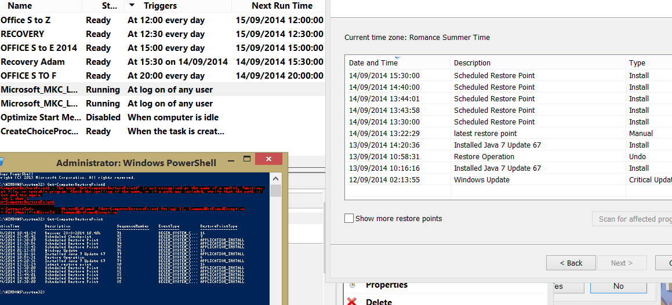Tick the Show more restore points checkbox
672x305 pixels.
click(349, 218)
